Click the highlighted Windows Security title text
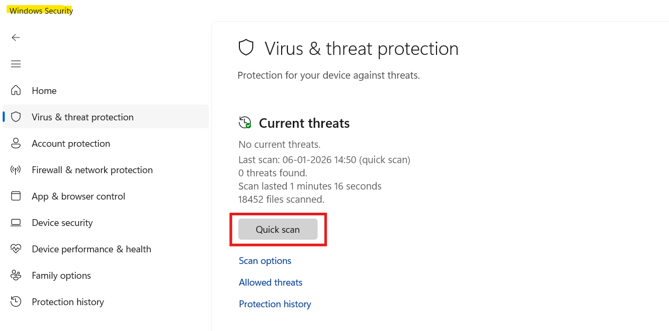 [x=40, y=10]
